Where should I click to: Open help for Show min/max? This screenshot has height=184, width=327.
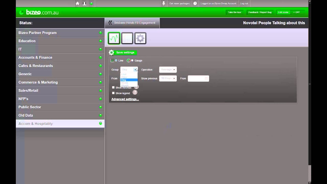tap(136, 87)
